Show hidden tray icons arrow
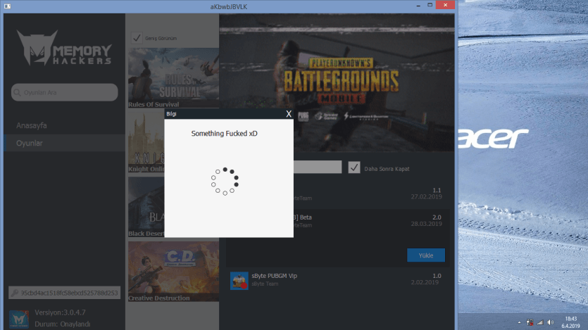588x330 pixels. tap(520, 322)
